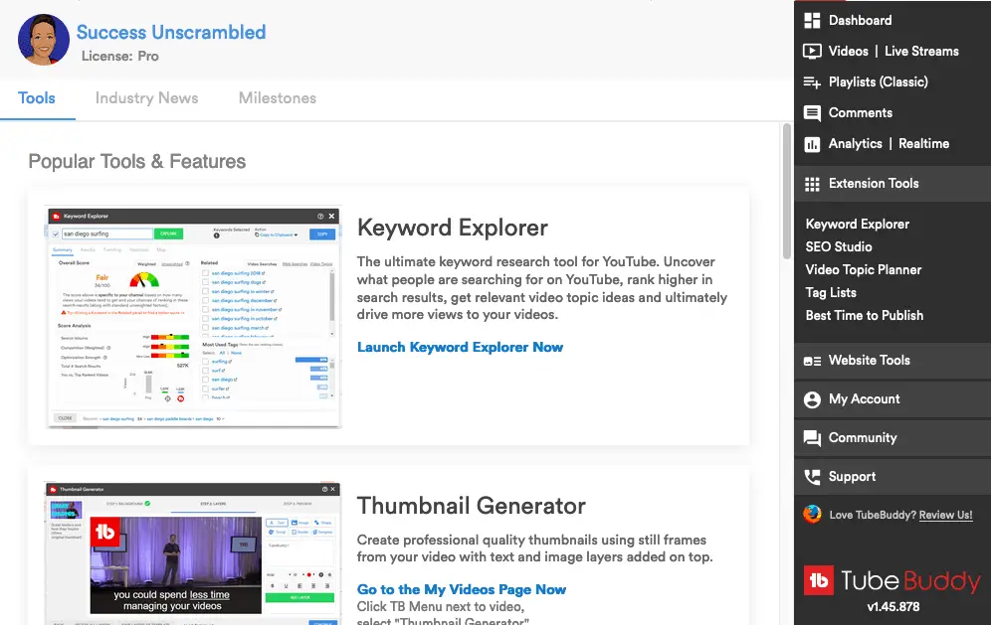The height and width of the screenshot is (625, 991).
Task: Click the Community chat icon
Action: [812, 438]
